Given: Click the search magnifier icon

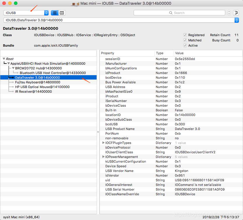Looking at the screenshot, I should pyautogui.click(x=171, y=13).
